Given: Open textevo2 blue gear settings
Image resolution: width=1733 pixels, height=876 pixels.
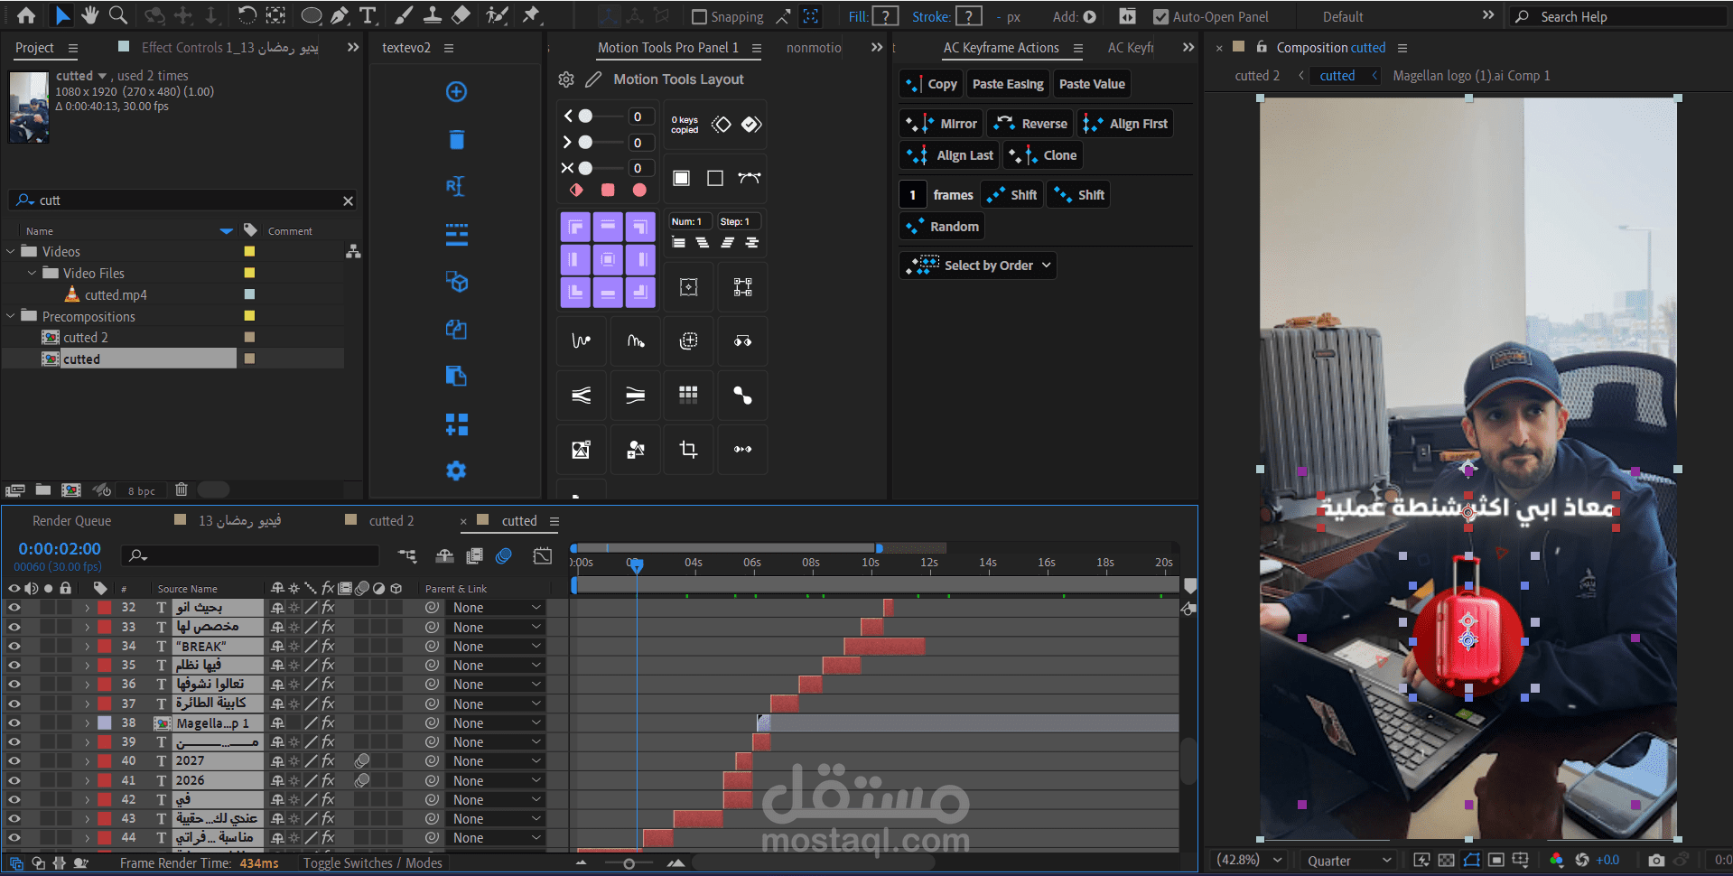Looking at the screenshot, I should (x=456, y=471).
